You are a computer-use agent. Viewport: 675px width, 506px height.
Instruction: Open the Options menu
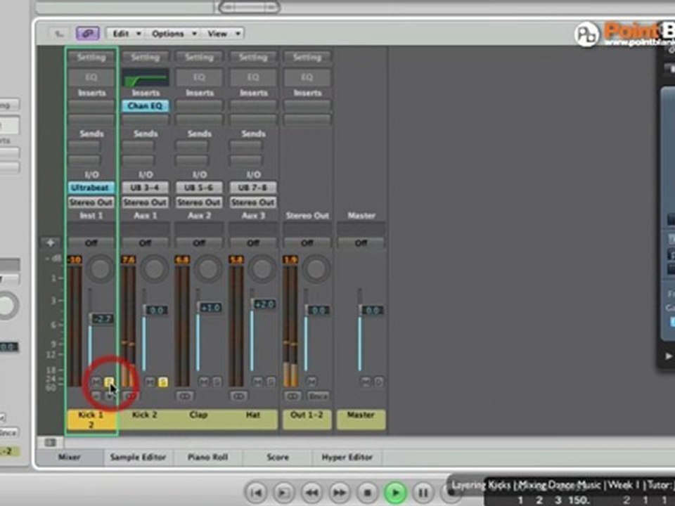(x=174, y=34)
